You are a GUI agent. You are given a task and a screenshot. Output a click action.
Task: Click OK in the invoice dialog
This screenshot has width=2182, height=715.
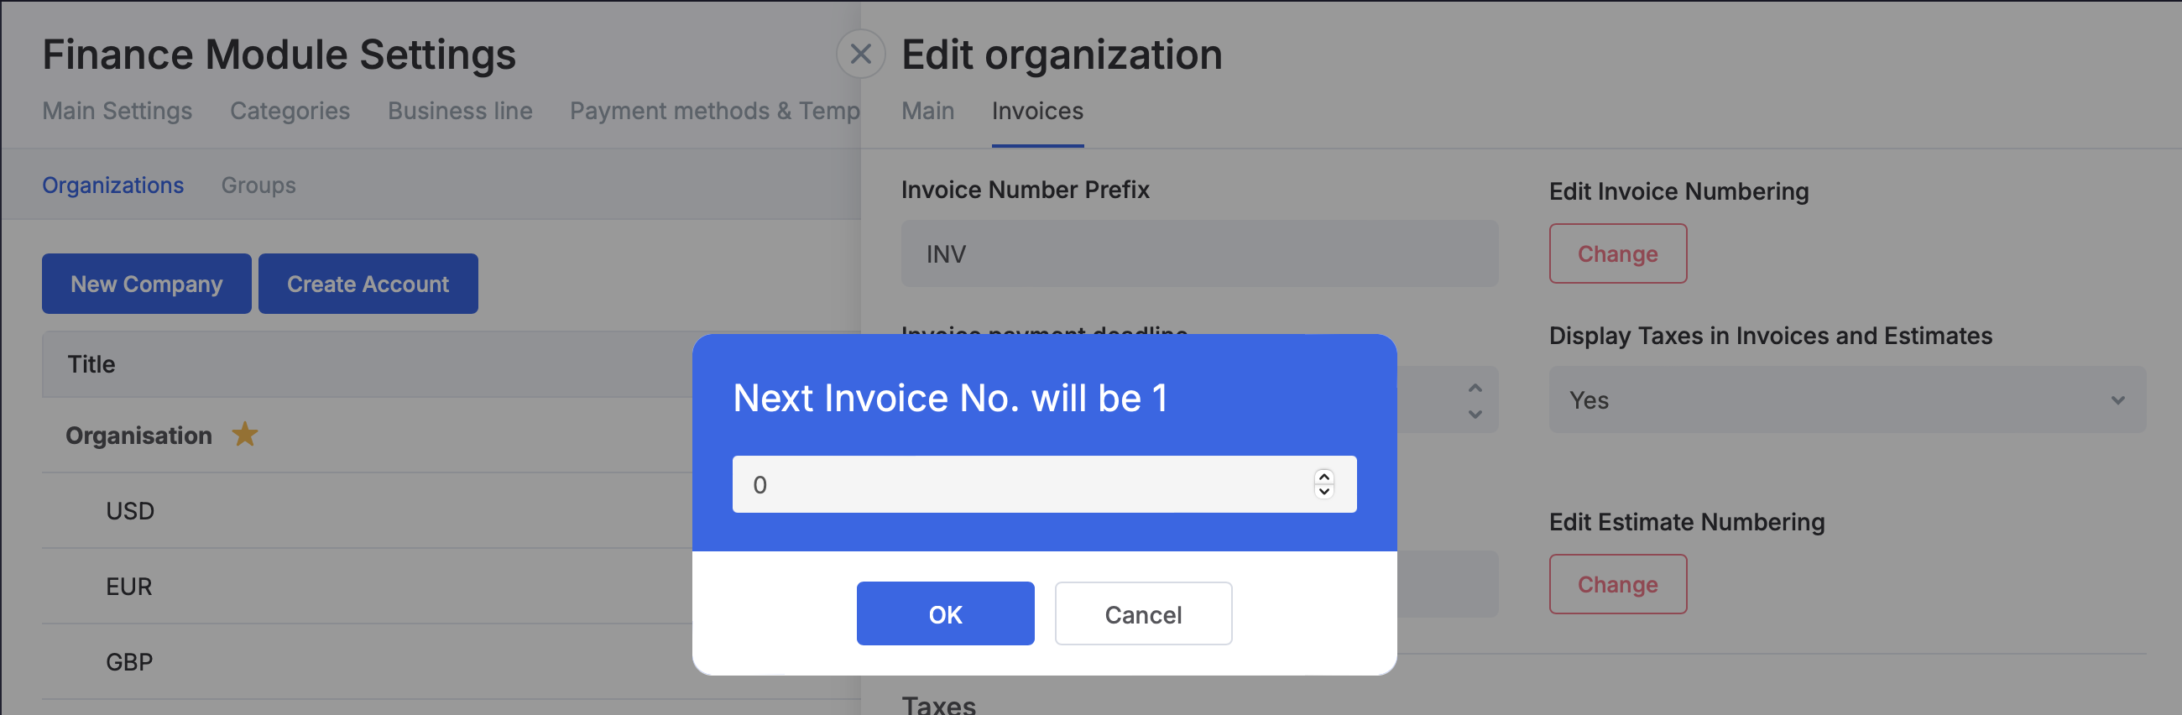point(944,613)
